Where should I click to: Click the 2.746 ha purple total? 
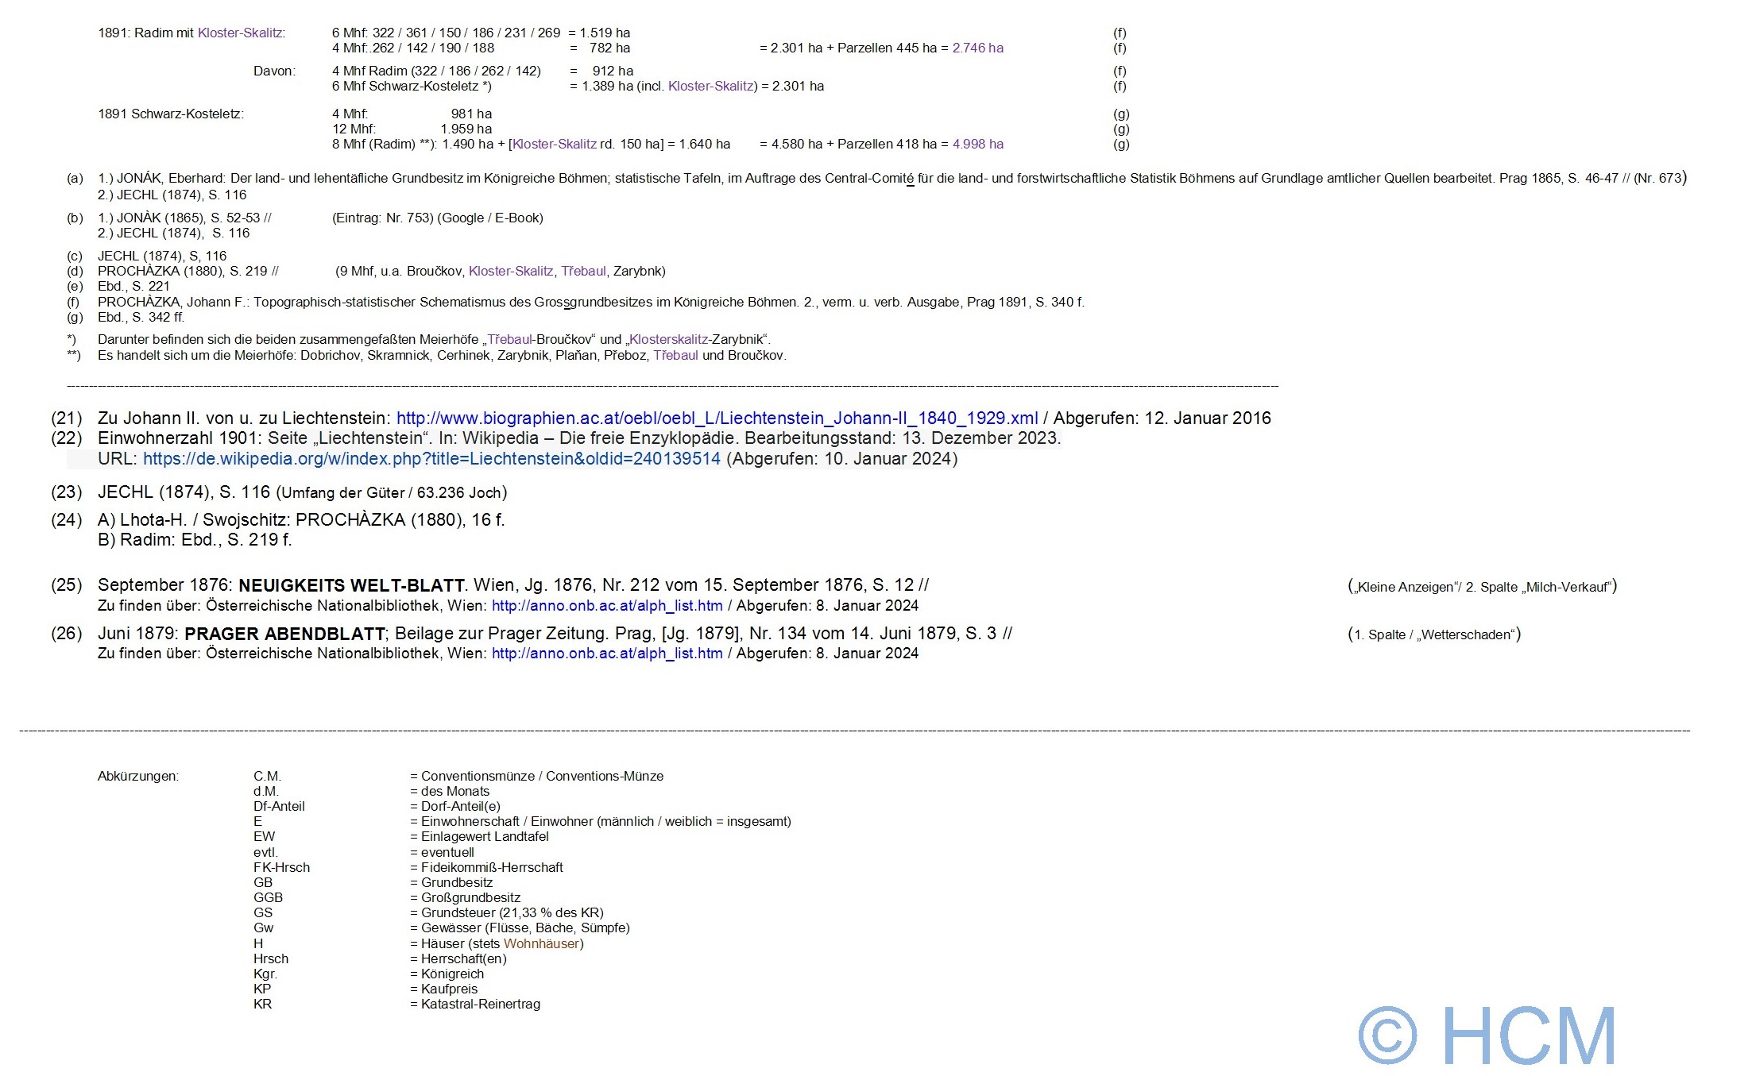977,48
